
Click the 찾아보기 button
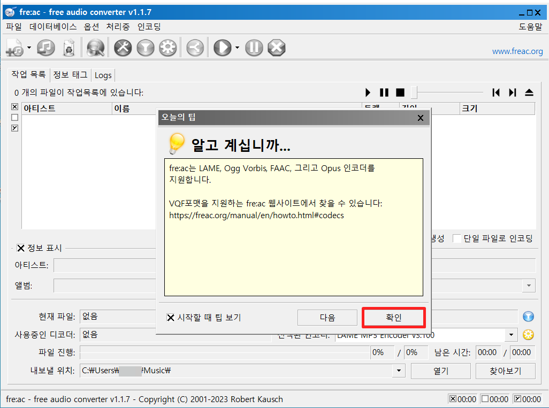506,371
